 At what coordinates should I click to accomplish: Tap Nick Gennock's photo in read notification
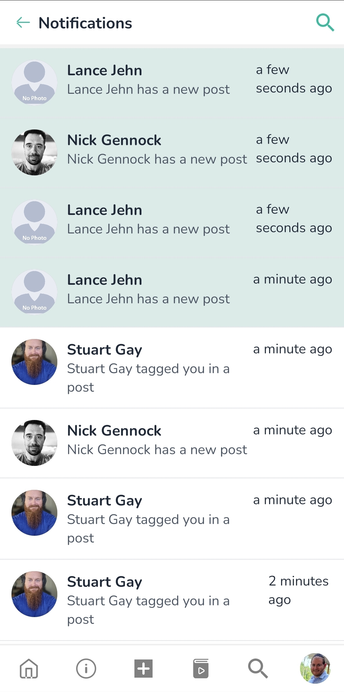point(34,443)
